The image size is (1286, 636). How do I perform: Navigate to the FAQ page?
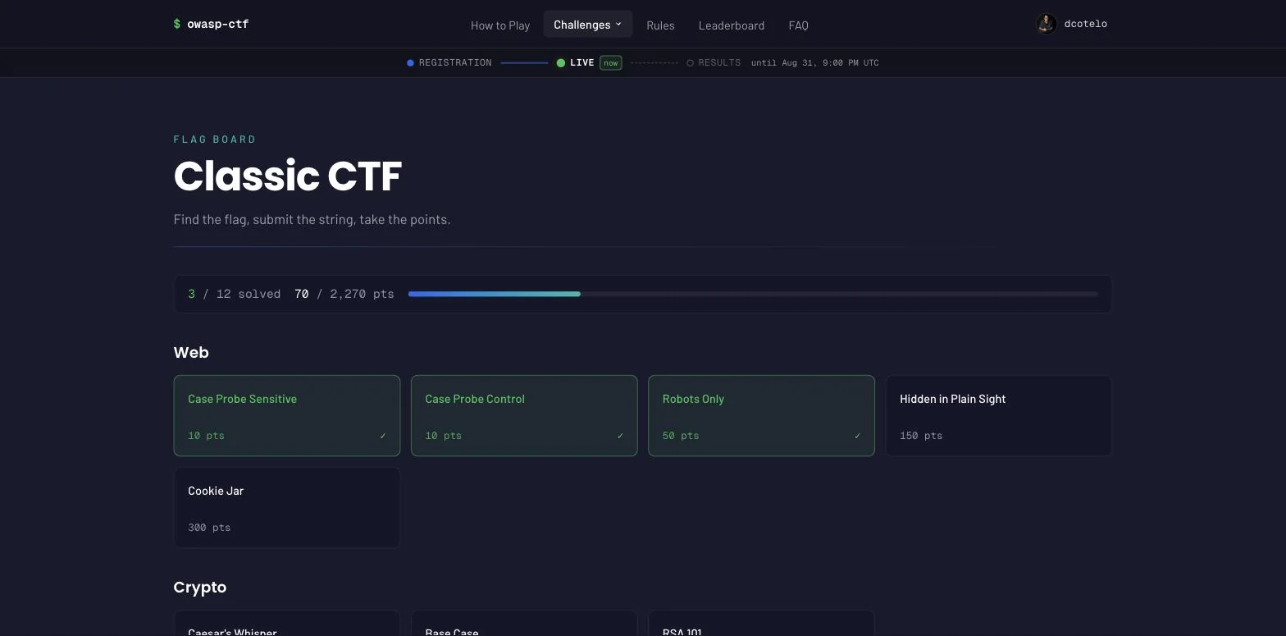798,25
